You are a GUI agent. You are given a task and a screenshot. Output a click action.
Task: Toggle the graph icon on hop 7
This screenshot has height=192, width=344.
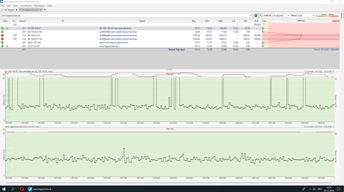7,46
